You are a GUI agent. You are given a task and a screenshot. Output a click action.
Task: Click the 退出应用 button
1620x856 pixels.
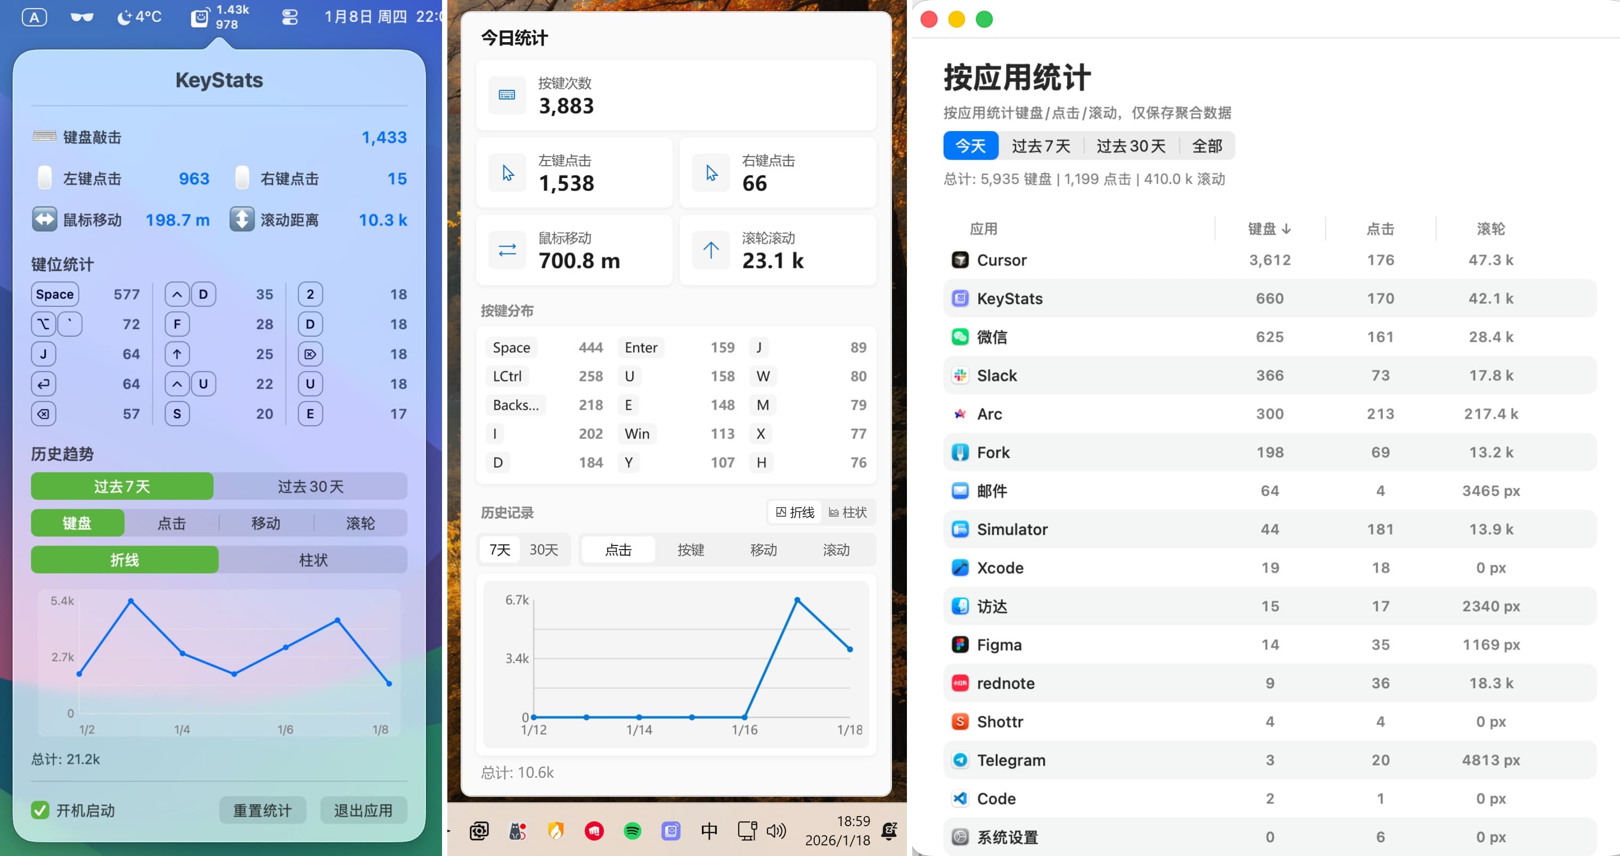[x=363, y=810]
